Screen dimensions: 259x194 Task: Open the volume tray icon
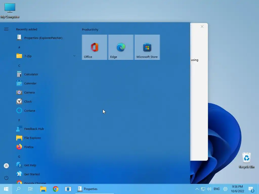[x=209, y=189]
